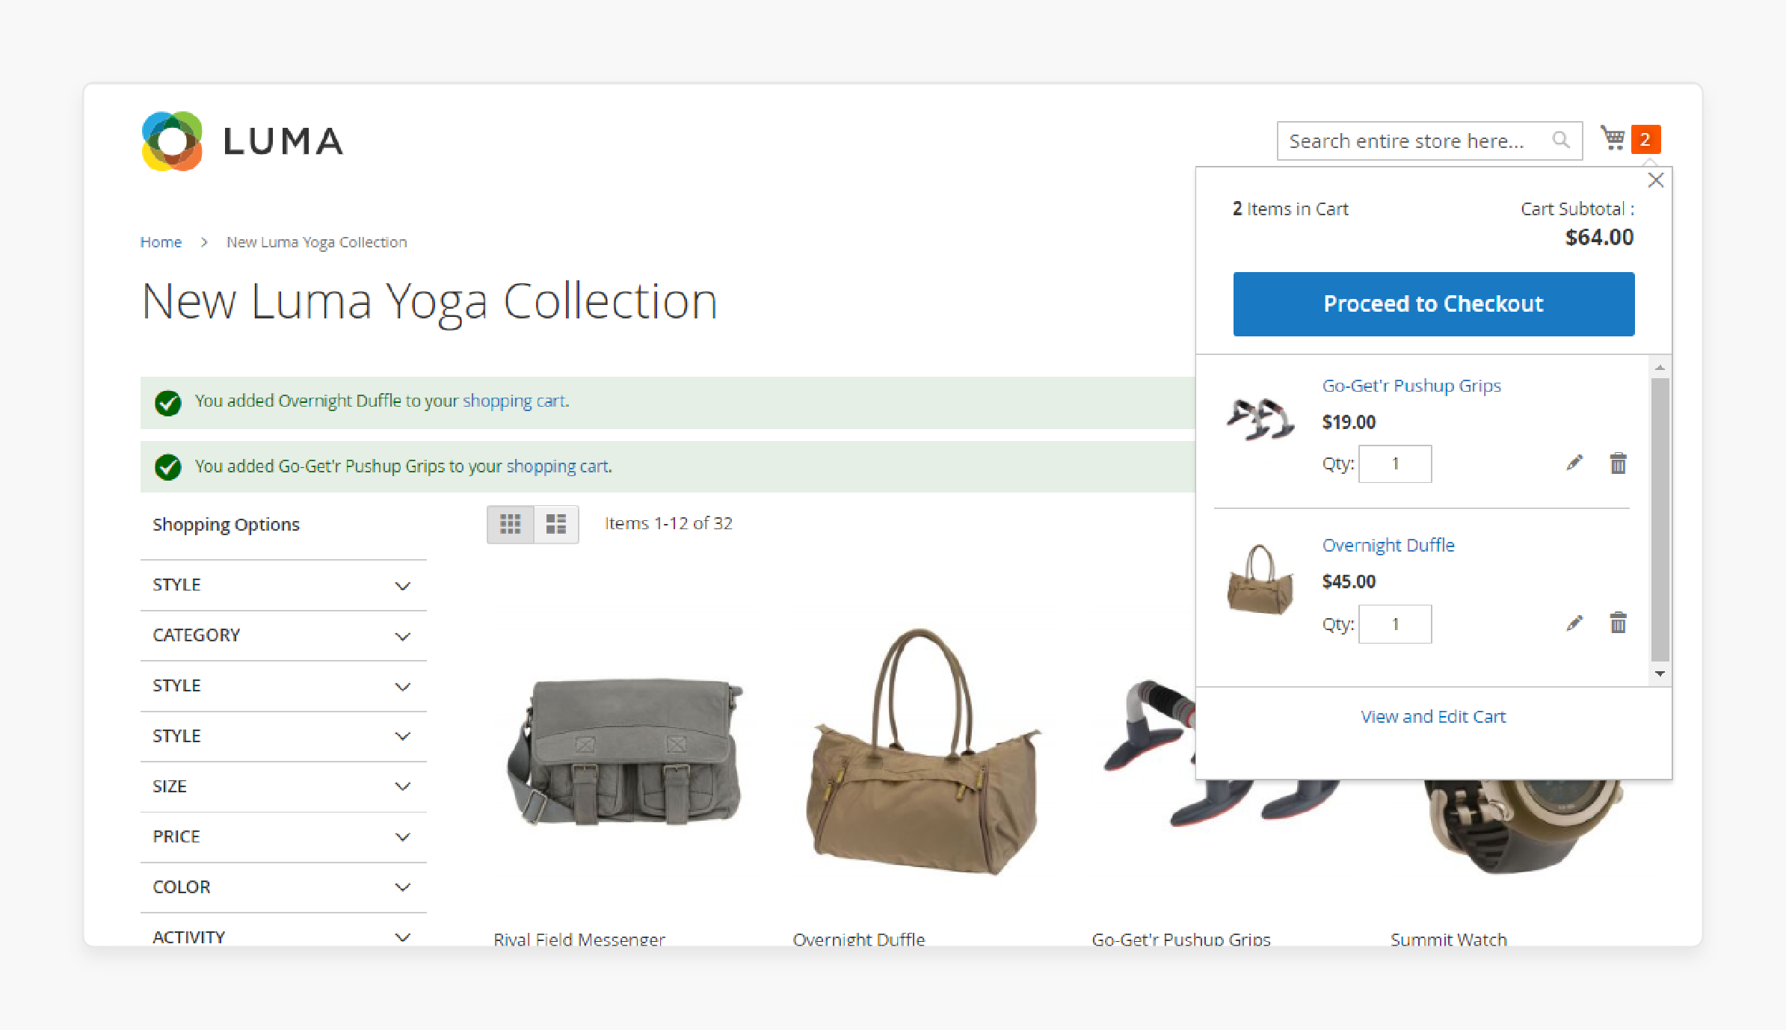Viewport: 1786px width, 1030px height.
Task: Click the $64.00 cart subtotal
Action: point(1599,238)
